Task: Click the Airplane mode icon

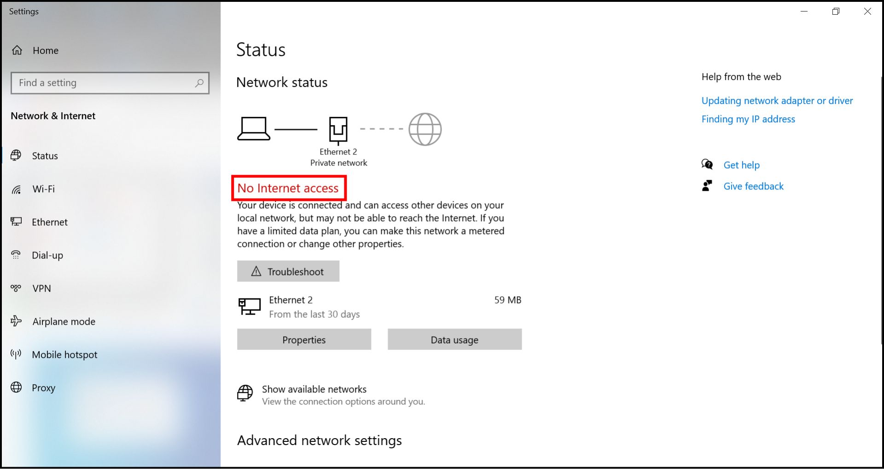Action: pyautogui.click(x=16, y=321)
